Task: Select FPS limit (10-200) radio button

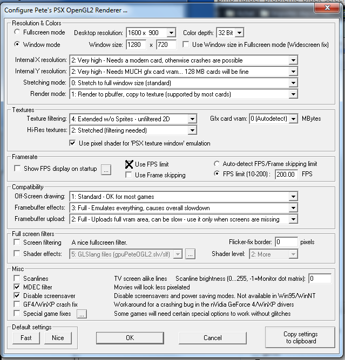Action: coord(217,174)
